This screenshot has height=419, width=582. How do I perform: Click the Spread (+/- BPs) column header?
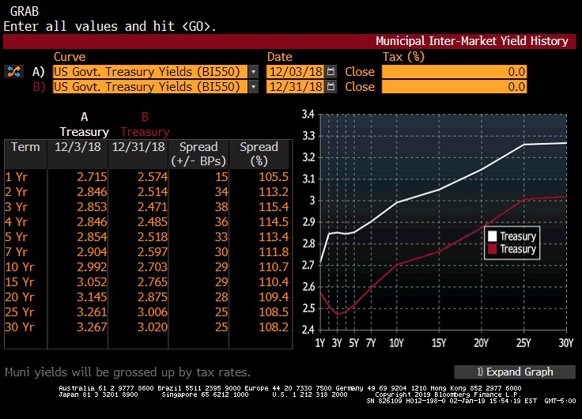click(198, 153)
